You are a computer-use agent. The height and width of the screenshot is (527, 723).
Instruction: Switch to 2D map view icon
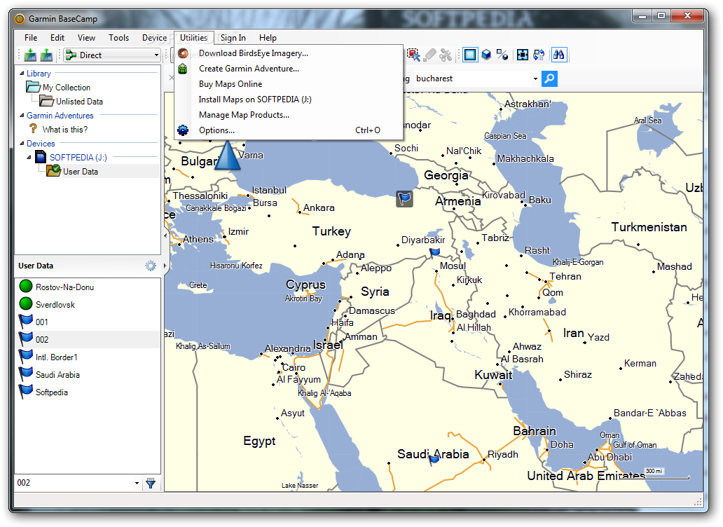(470, 55)
